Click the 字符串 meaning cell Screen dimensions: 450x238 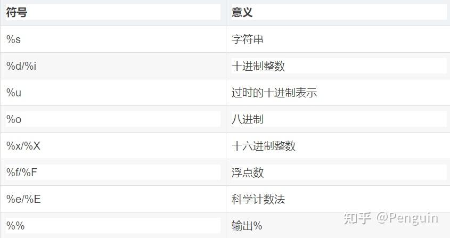click(x=248, y=39)
